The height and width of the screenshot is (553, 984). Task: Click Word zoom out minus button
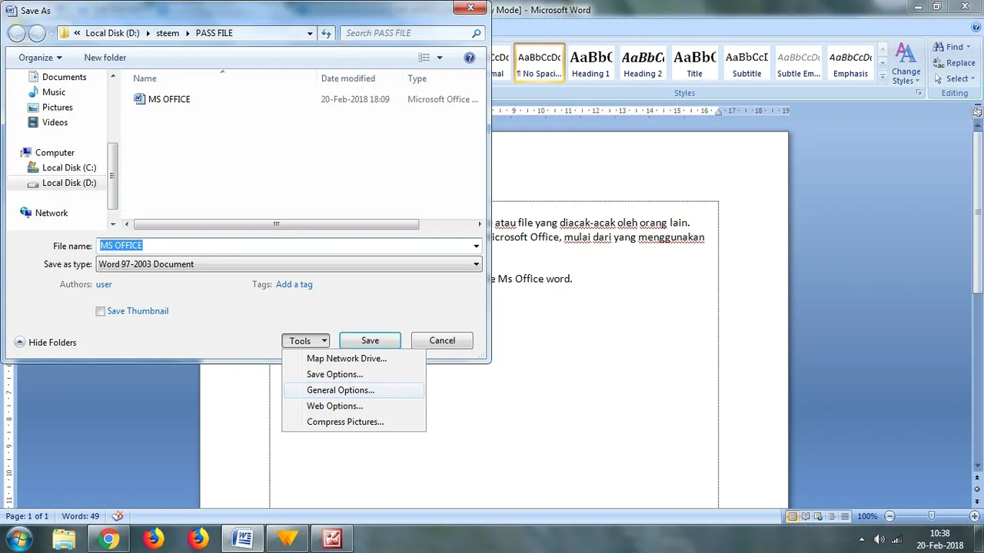(x=889, y=516)
